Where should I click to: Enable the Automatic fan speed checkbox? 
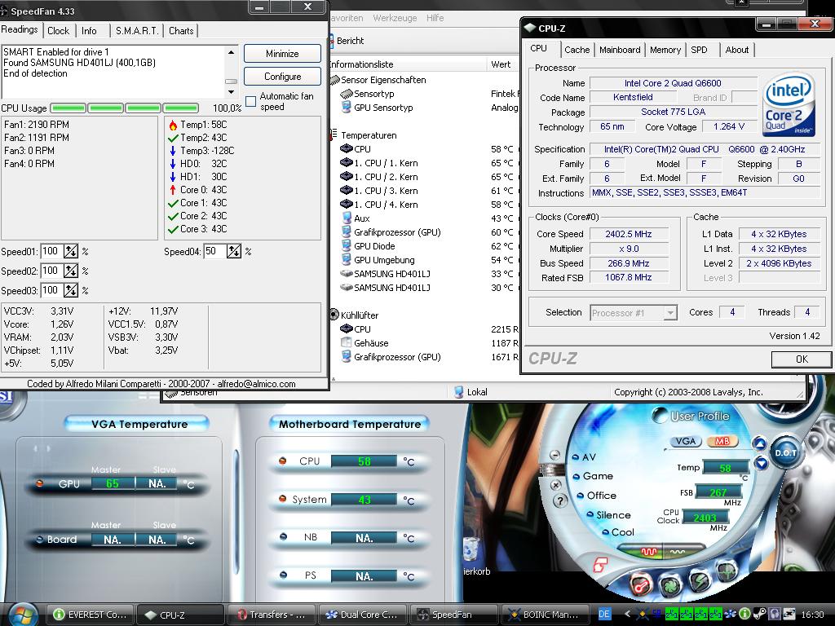pyautogui.click(x=251, y=101)
